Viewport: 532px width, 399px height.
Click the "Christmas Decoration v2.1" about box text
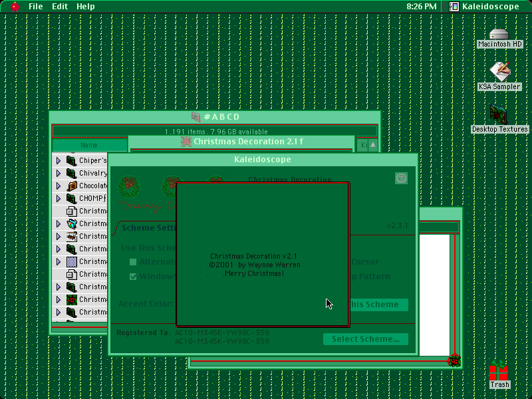pyautogui.click(x=253, y=256)
